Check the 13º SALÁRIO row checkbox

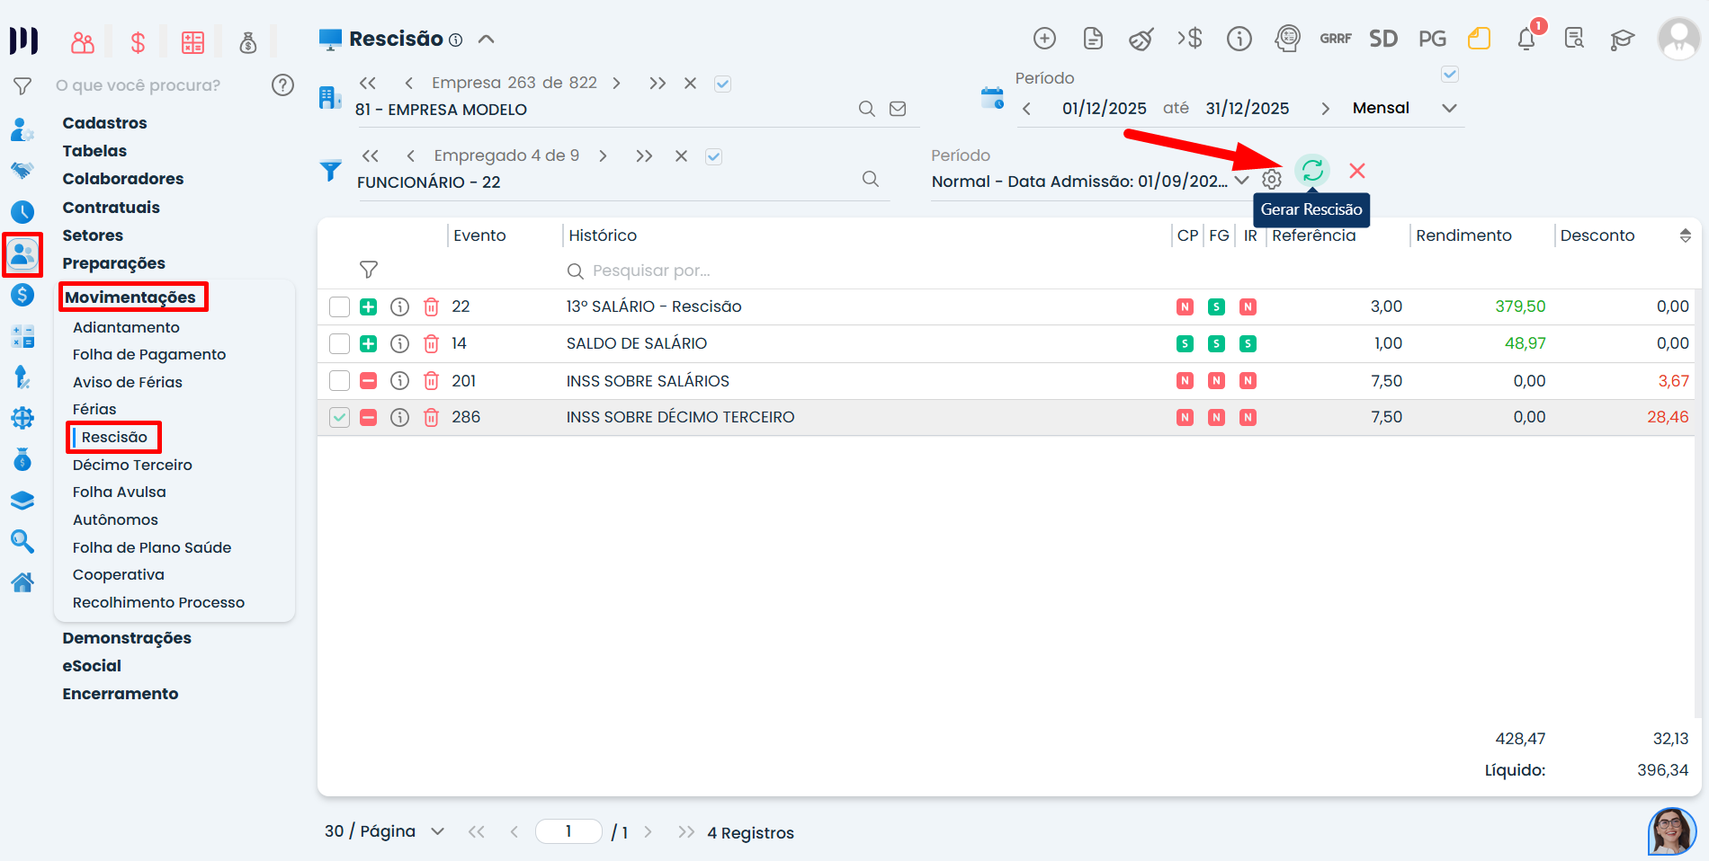(x=339, y=307)
